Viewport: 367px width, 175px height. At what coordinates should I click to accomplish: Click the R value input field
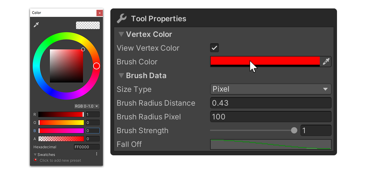click(93, 114)
